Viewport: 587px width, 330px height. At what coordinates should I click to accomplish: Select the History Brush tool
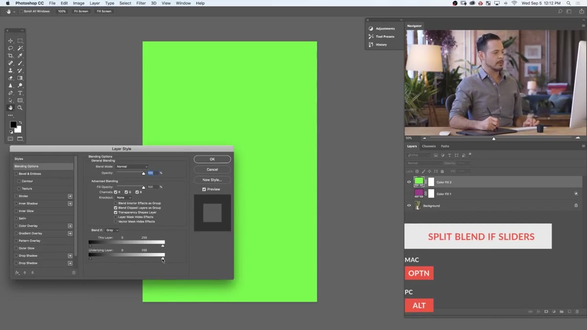[20, 71]
